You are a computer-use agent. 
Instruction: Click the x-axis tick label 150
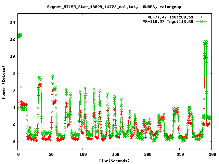click(116, 154)
